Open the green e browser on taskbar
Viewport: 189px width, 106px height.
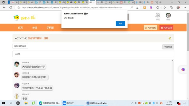point(33,103)
